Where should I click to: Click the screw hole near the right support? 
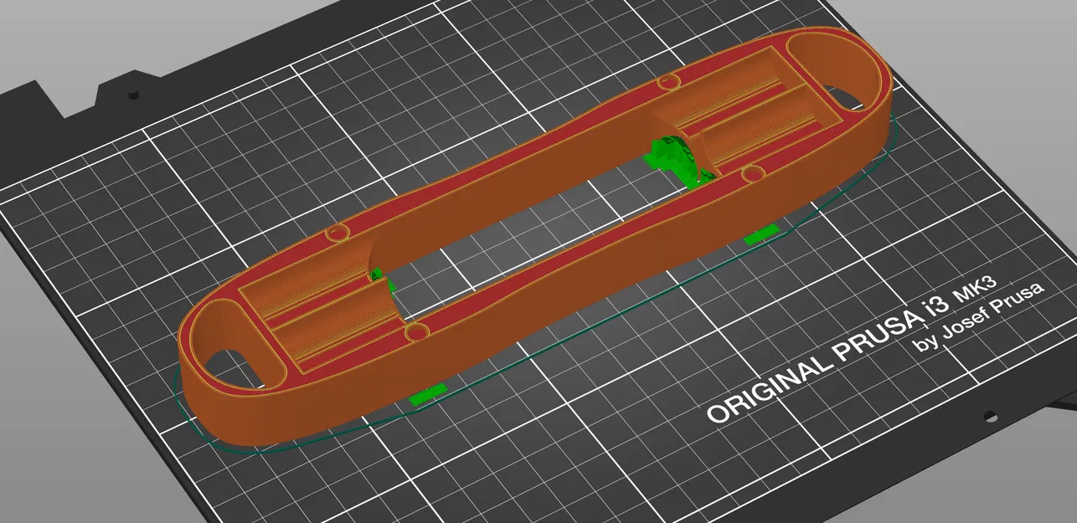point(752,173)
